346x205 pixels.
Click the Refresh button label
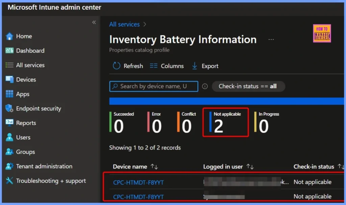point(133,66)
